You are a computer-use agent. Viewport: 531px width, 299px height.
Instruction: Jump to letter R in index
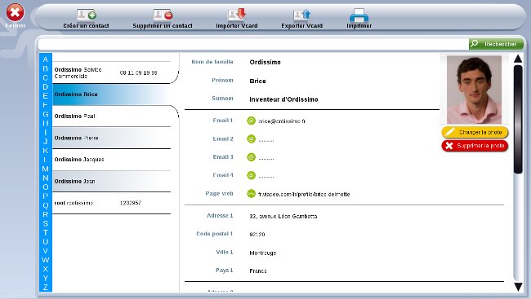point(46,214)
